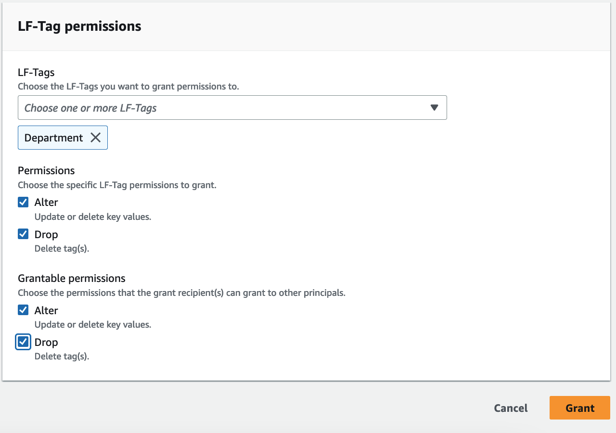616x433 pixels.
Task: Click the Drop label under Permissions
Action: click(x=47, y=234)
